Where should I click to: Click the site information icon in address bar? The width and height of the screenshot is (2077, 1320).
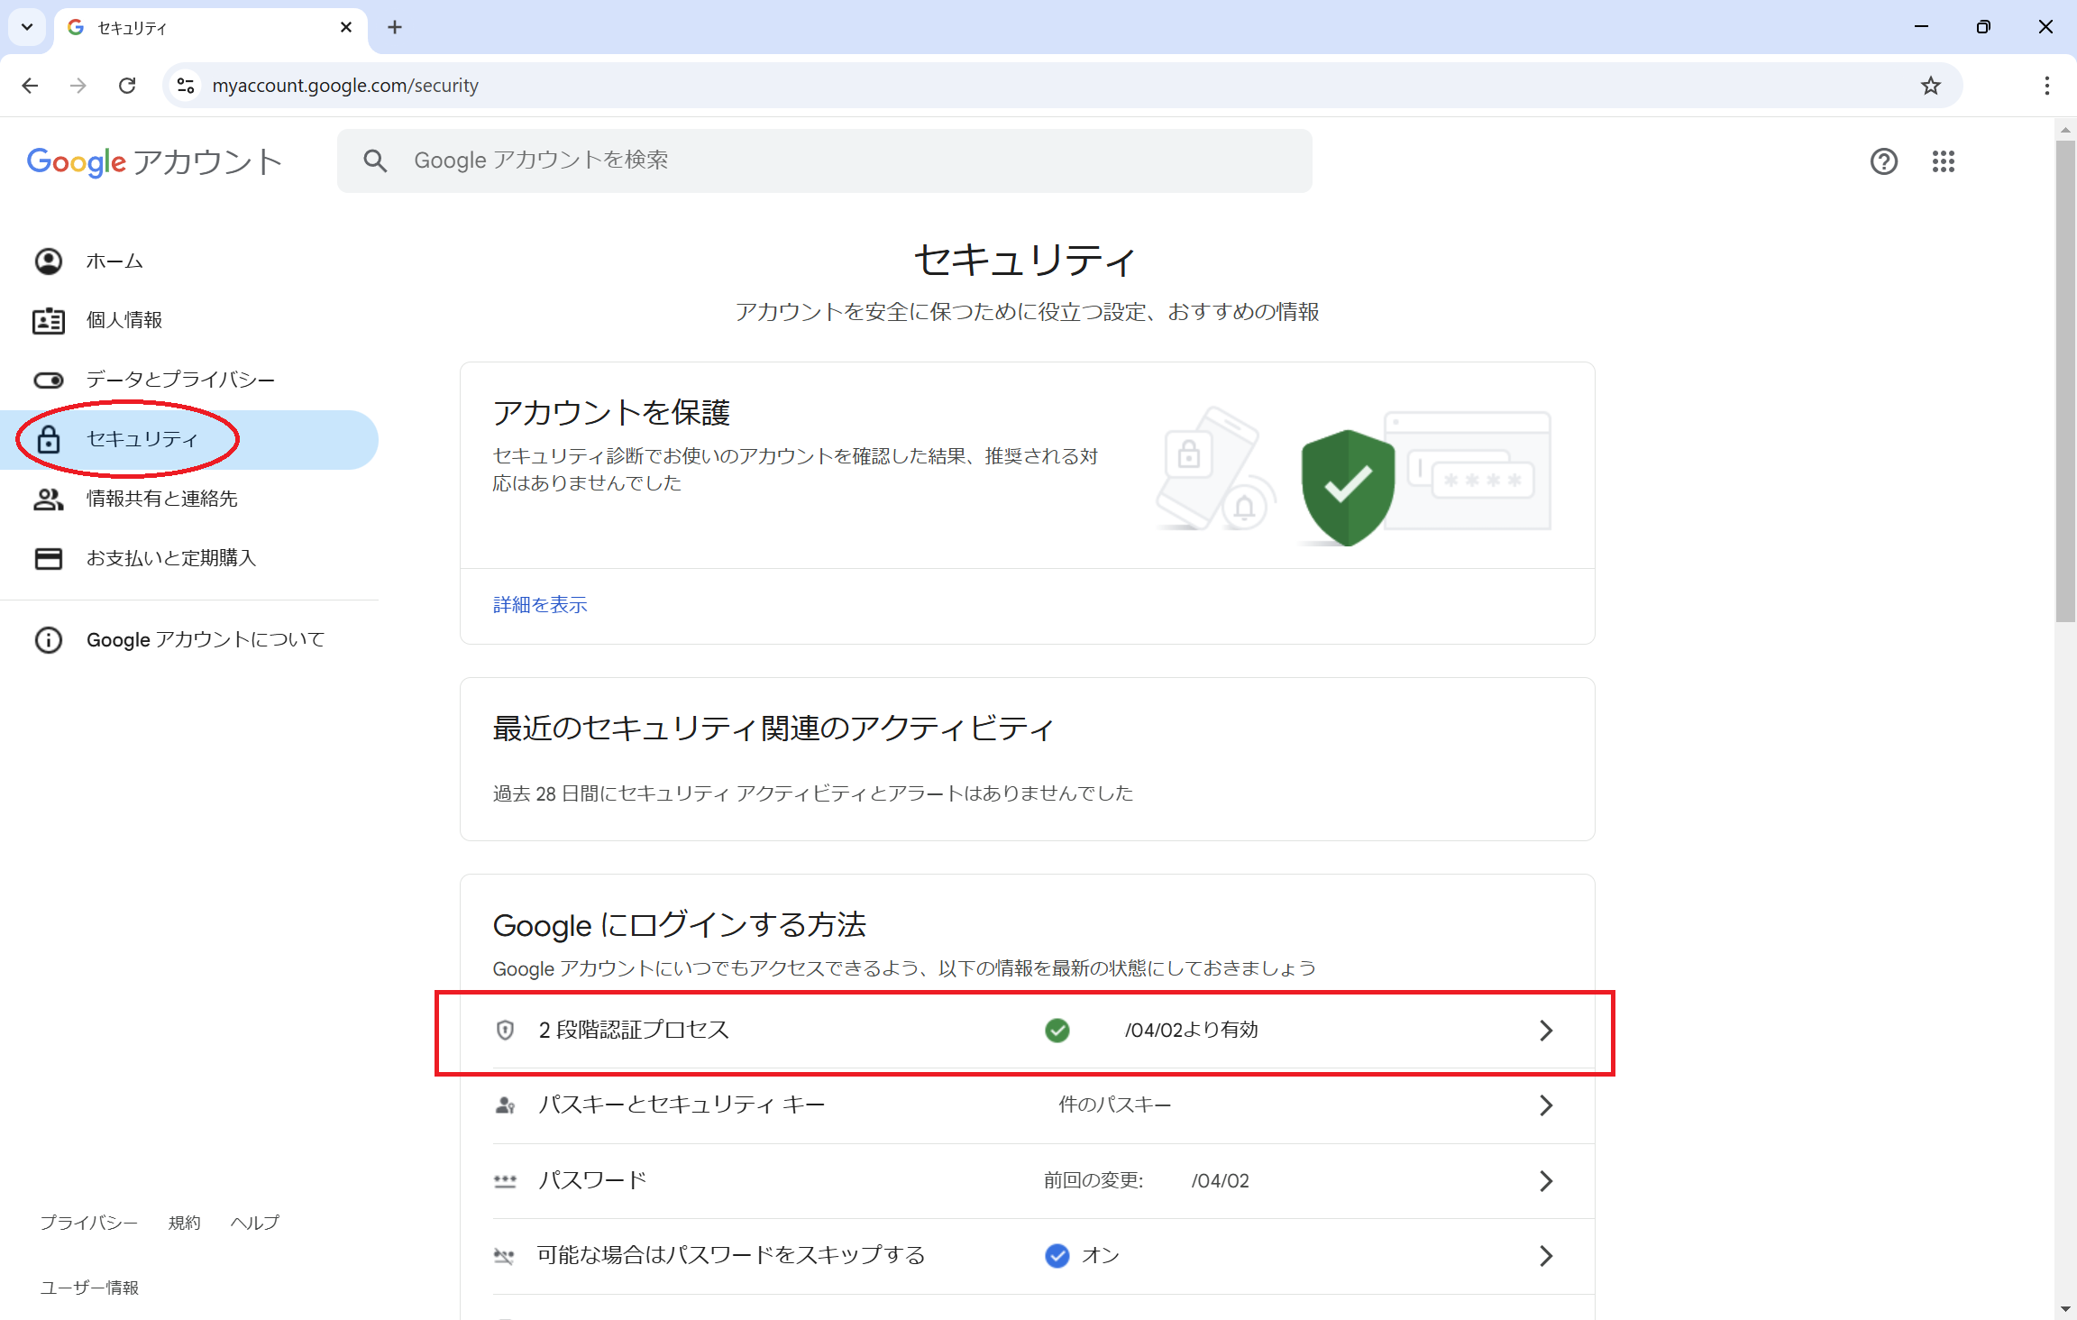[x=186, y=86]
